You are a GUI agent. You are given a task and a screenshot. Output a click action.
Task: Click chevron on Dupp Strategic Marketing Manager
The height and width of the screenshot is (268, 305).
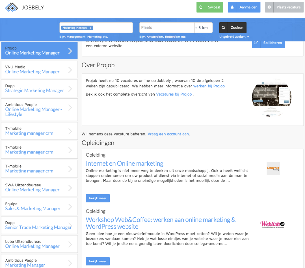click(x=70, y=89)
